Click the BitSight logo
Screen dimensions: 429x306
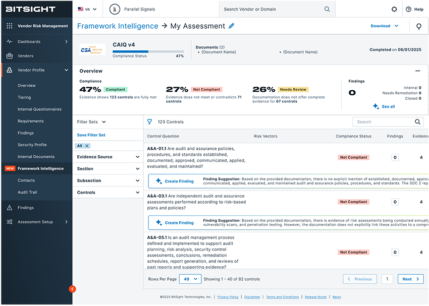(x=30, y=9)
